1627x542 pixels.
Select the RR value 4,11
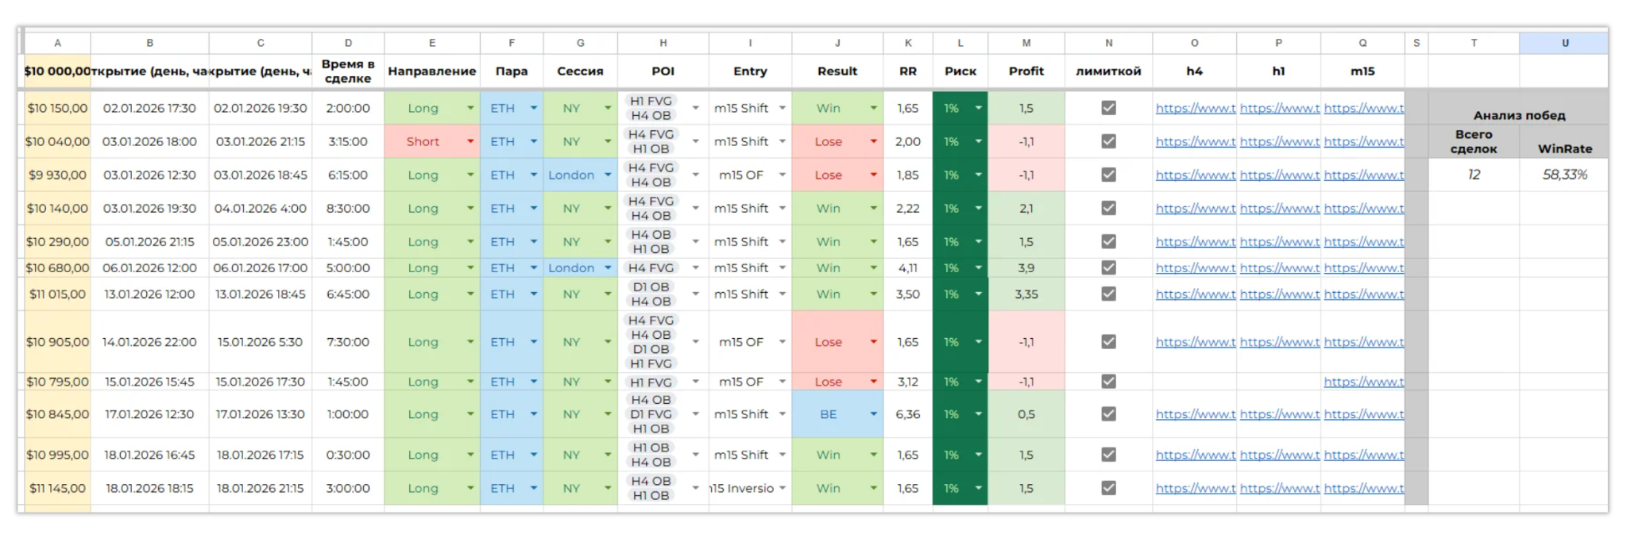pos(908,268)
